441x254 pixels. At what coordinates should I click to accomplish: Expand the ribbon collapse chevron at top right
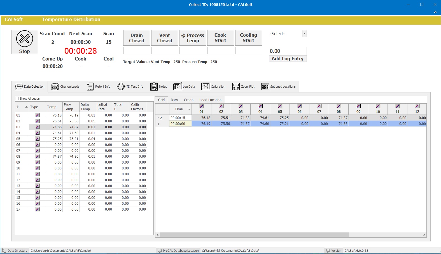point(435,12)
